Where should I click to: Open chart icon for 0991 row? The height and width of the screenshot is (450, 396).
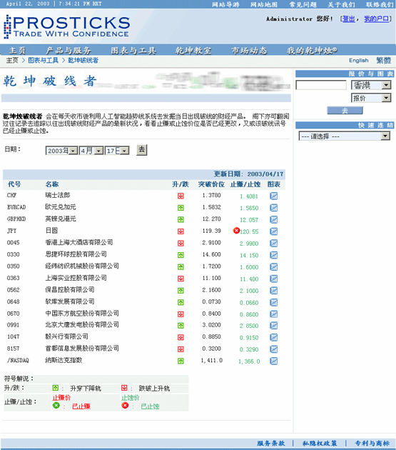(x=274, y=326)
